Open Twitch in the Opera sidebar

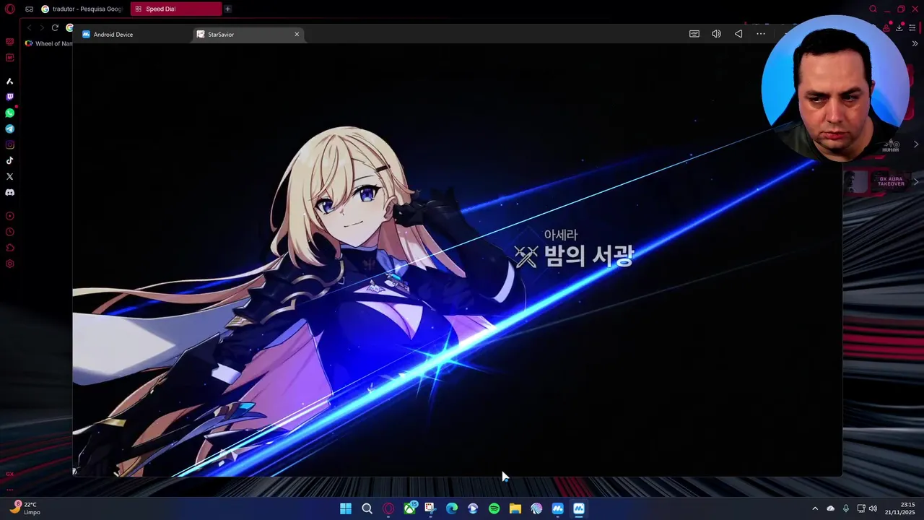tap(10, 97)
